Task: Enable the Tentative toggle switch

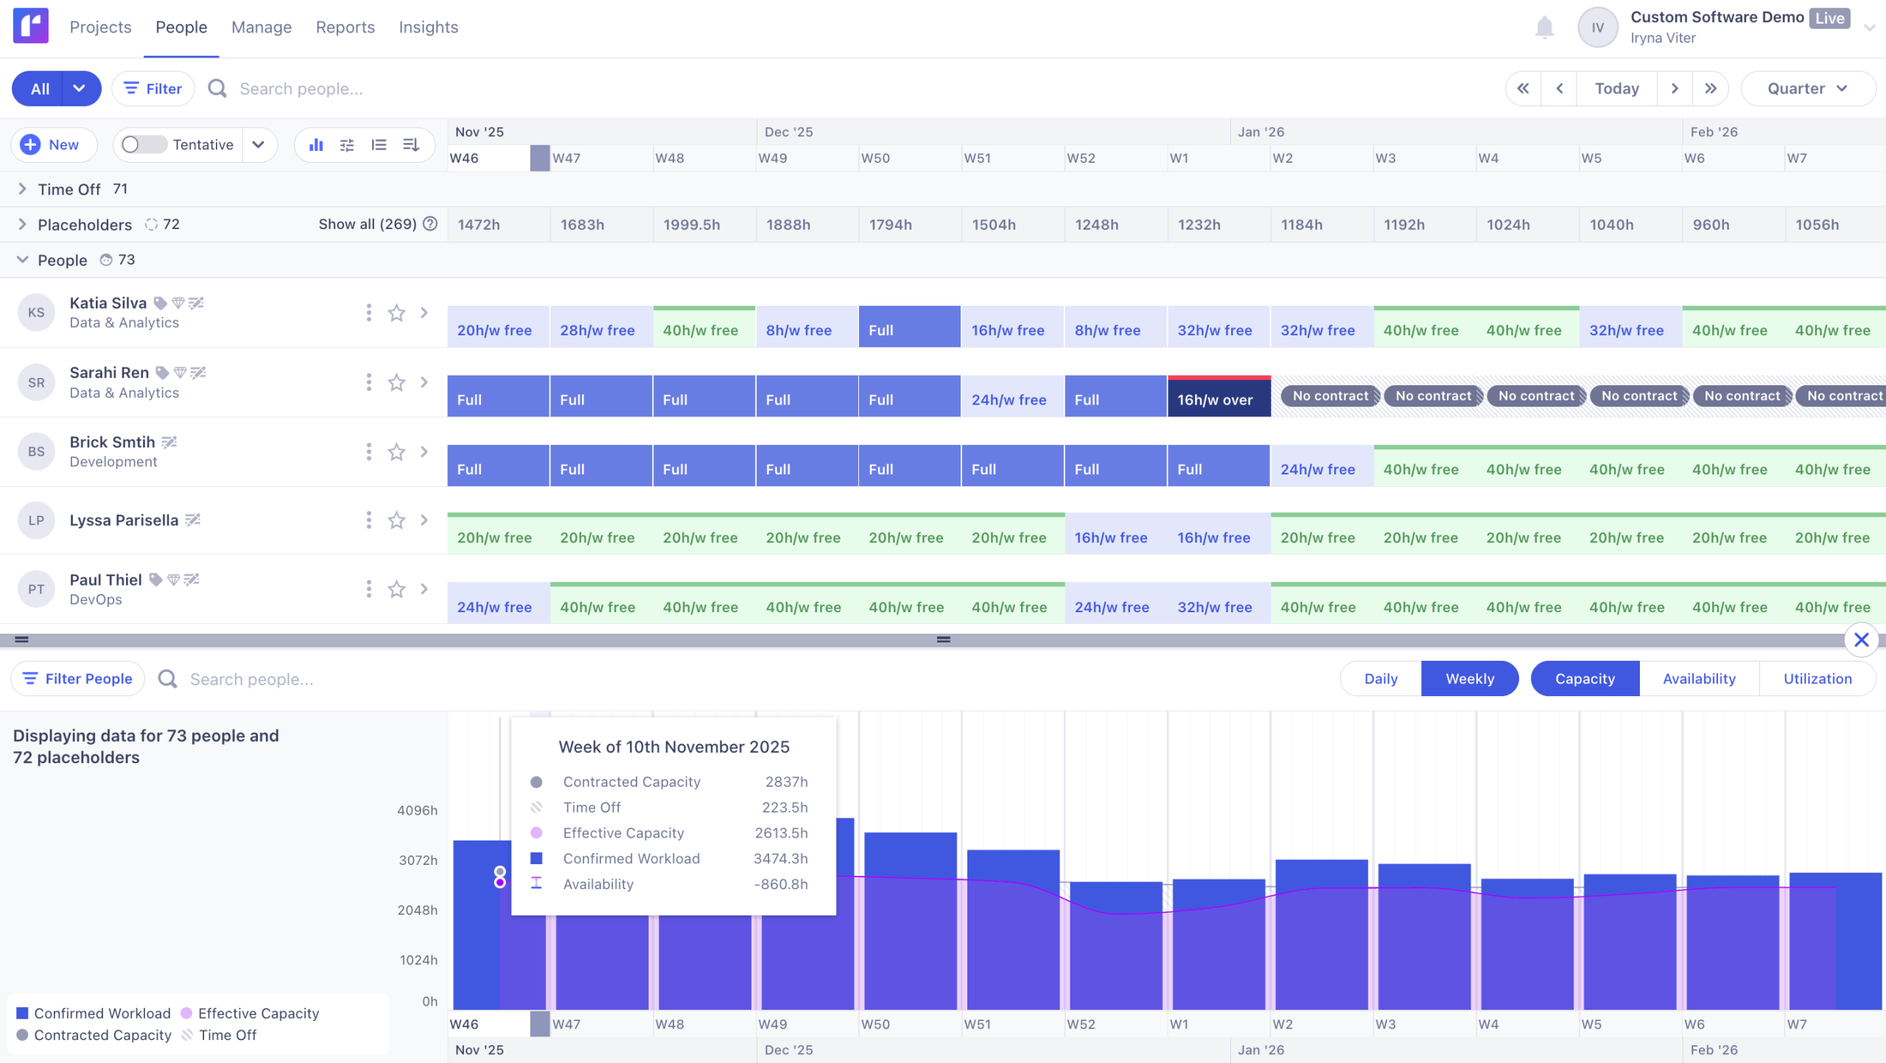Action: click(x=144, y=144)
